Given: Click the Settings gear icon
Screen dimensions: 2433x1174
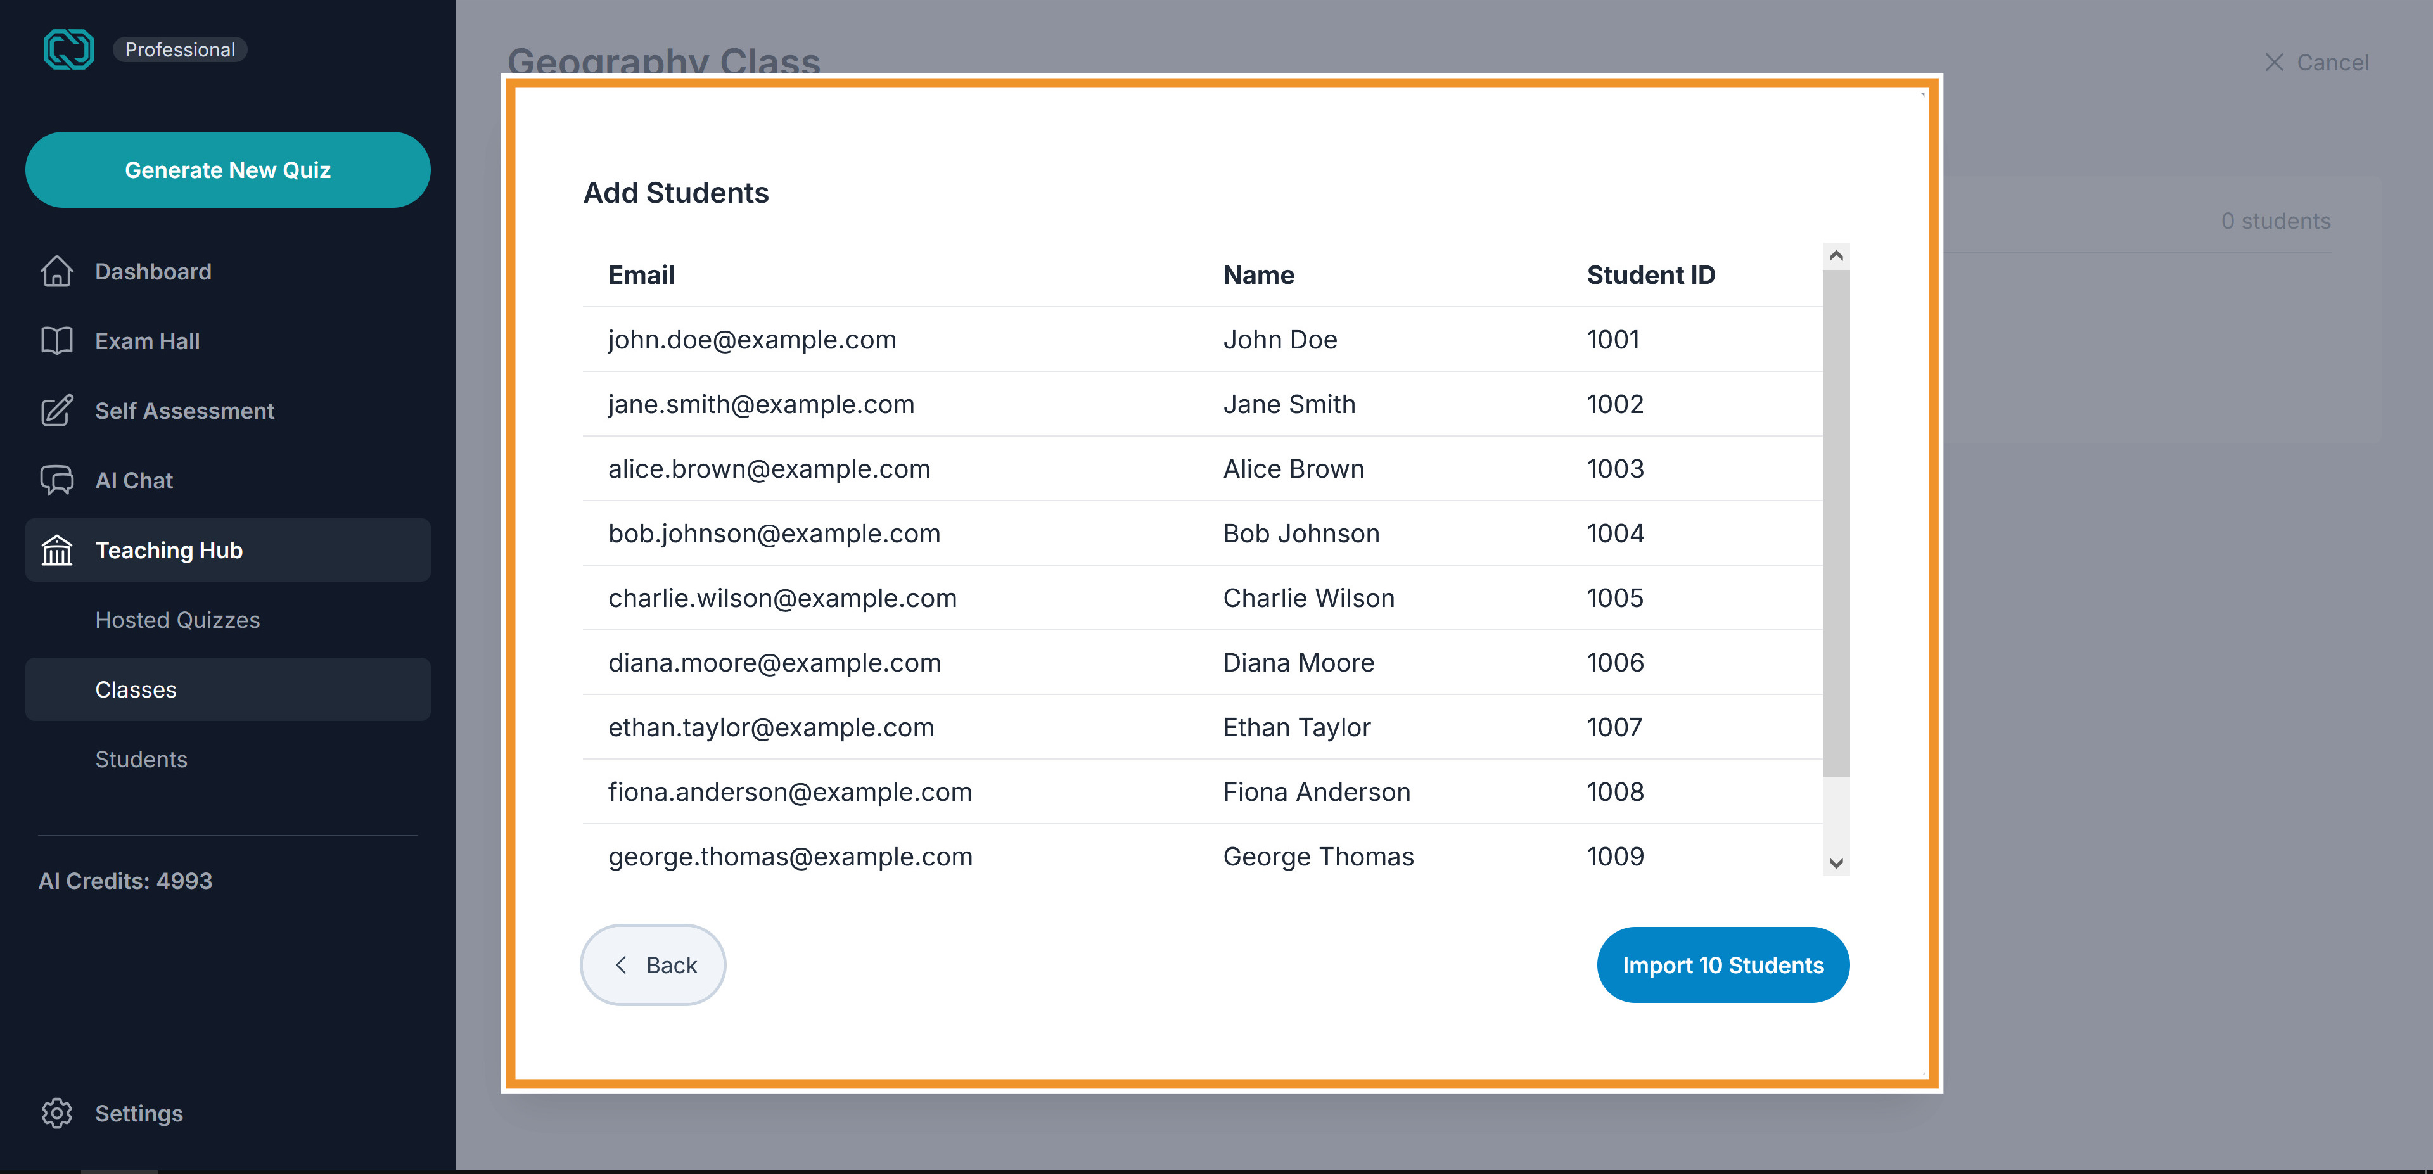Looking at the screenshot, I should click(56, 1114).
